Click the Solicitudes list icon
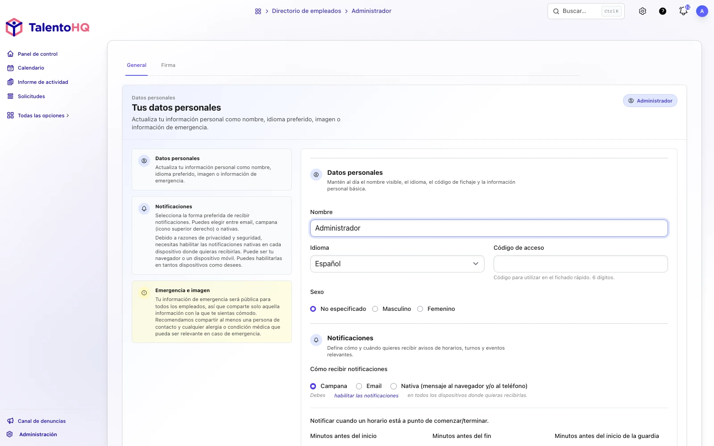This screenshot has width=714, height=446. coord(10,96)
